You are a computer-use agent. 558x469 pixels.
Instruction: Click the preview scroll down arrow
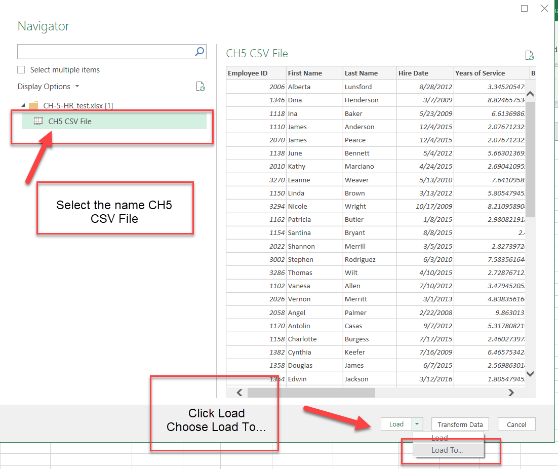[x=530, y=374]
